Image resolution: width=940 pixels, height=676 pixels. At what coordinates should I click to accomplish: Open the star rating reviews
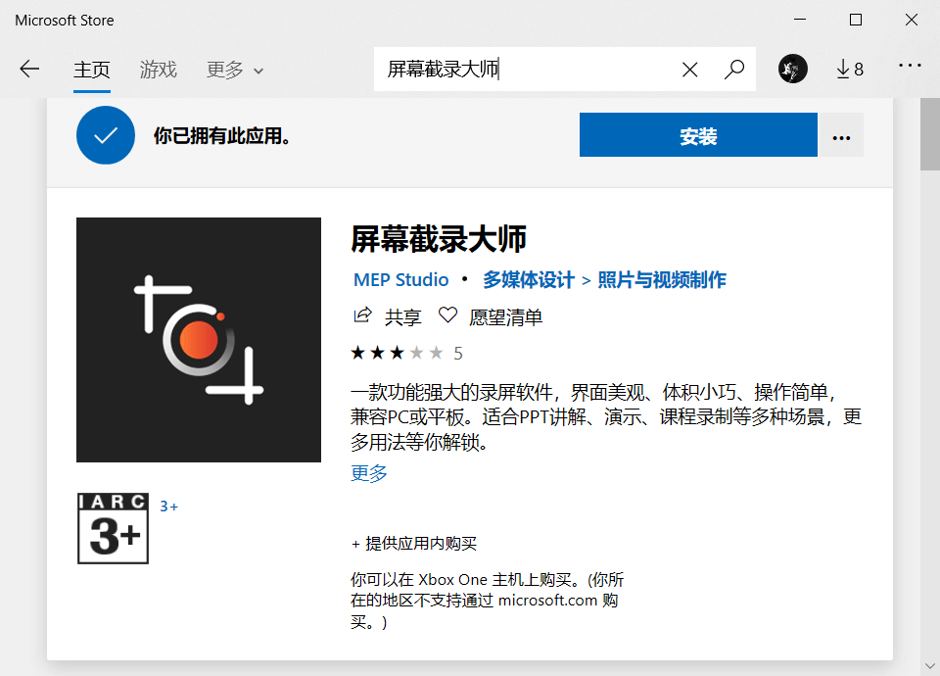point(397,353)
